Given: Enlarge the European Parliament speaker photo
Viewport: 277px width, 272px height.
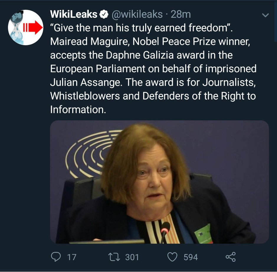Looking at the screenshot, I should pos(159,182).
